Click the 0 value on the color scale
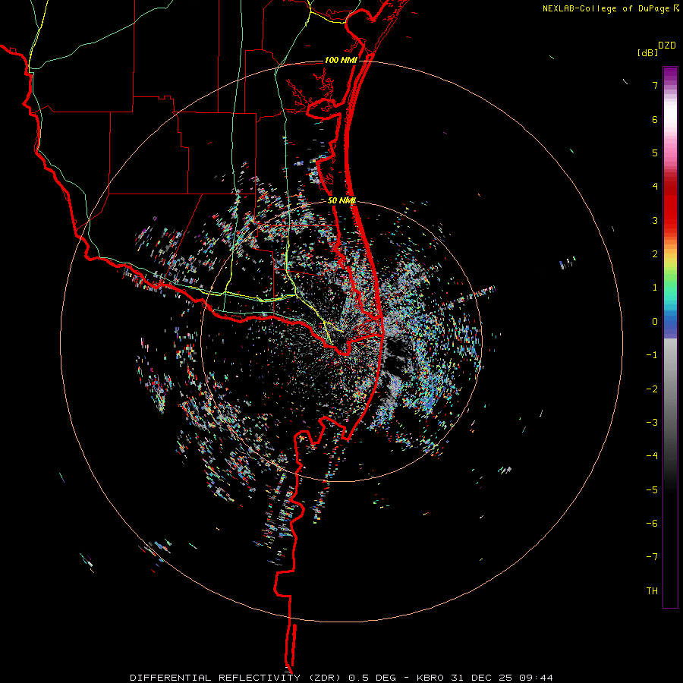This screenshot has width=683, height=683. click(x=655, y=322)
